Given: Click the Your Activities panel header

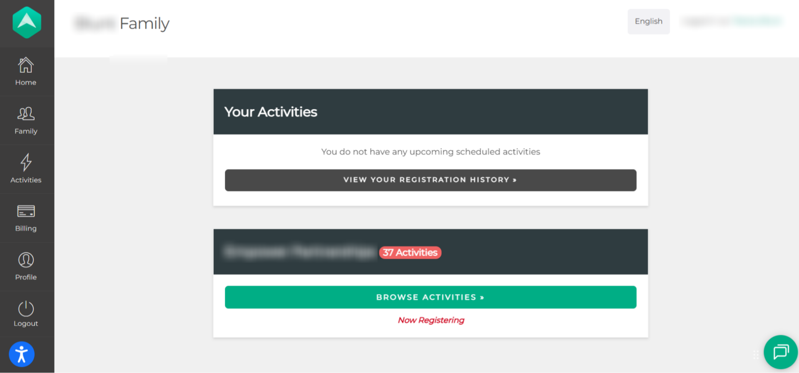Looking at the screenshot, I should [x=431, y=111].
